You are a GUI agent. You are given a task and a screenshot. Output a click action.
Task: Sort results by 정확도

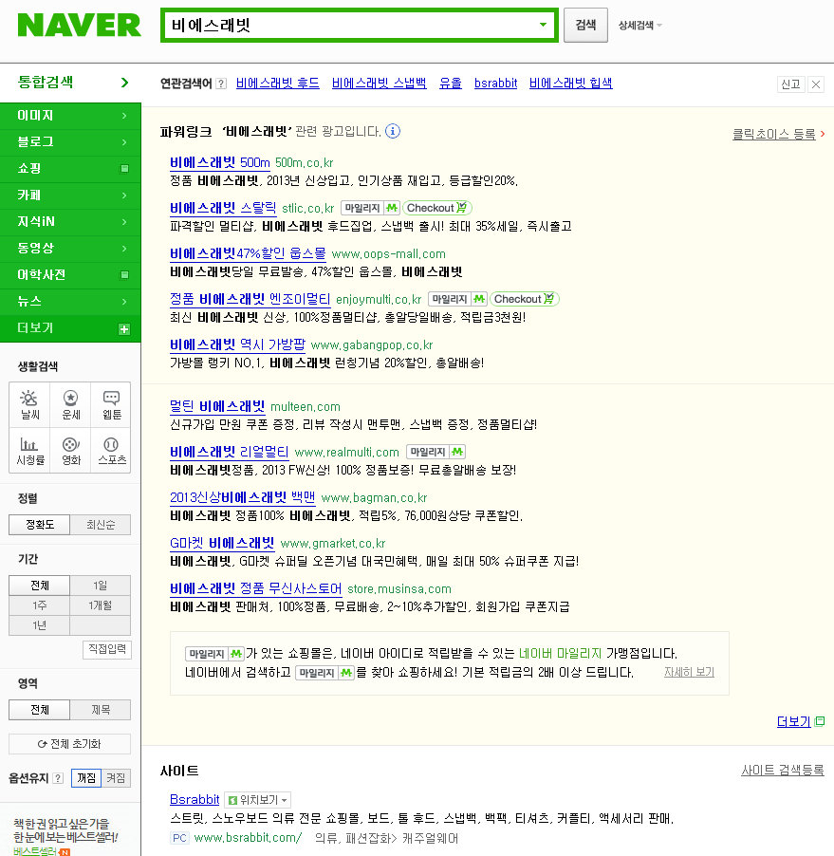[39, 525]
